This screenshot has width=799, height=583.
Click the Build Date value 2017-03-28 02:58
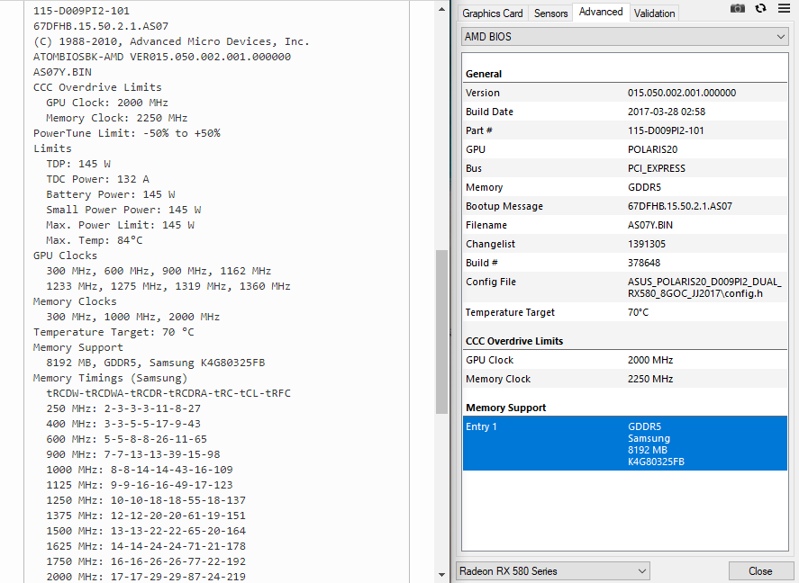(x=666, y=112)
